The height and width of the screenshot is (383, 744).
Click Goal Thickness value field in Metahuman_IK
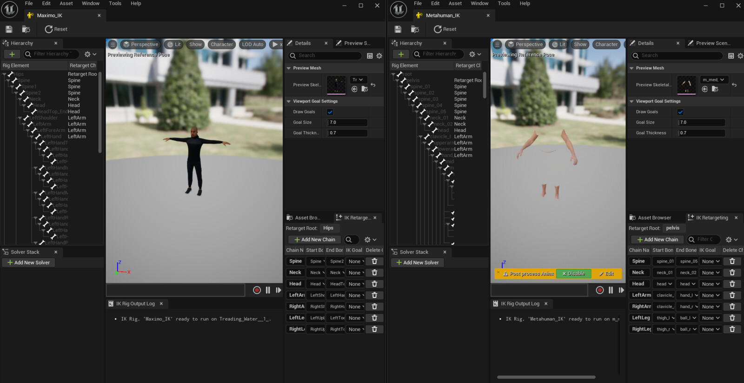coord(702,133)
